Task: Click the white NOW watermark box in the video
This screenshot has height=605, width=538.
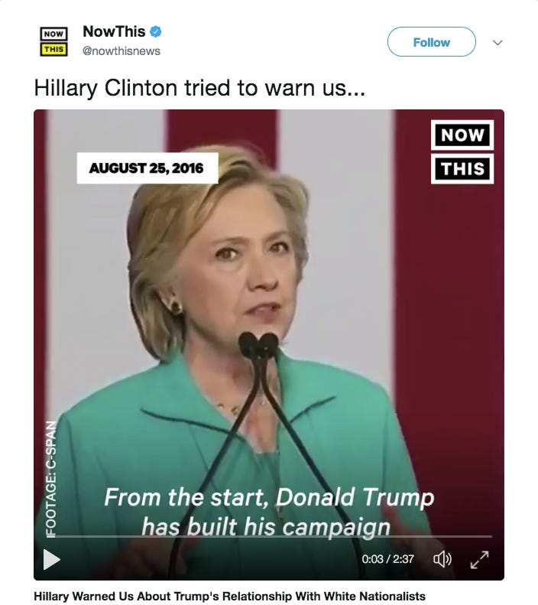Action: pos(462,135)
